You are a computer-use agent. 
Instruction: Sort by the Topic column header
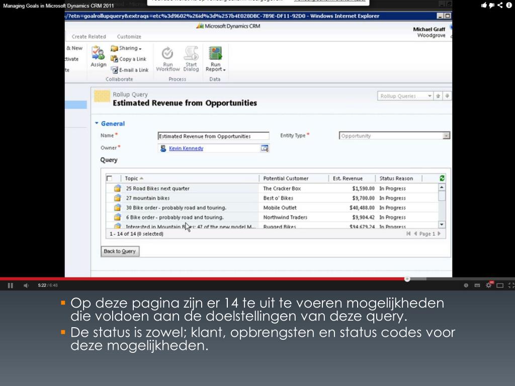(131, 178)
